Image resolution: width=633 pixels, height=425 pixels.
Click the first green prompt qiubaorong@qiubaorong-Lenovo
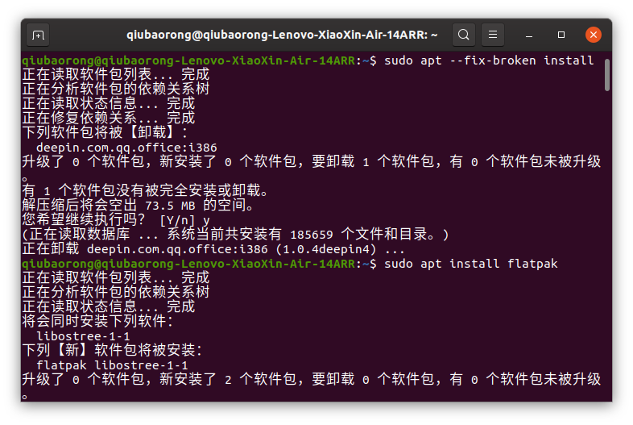click(188, 60)
